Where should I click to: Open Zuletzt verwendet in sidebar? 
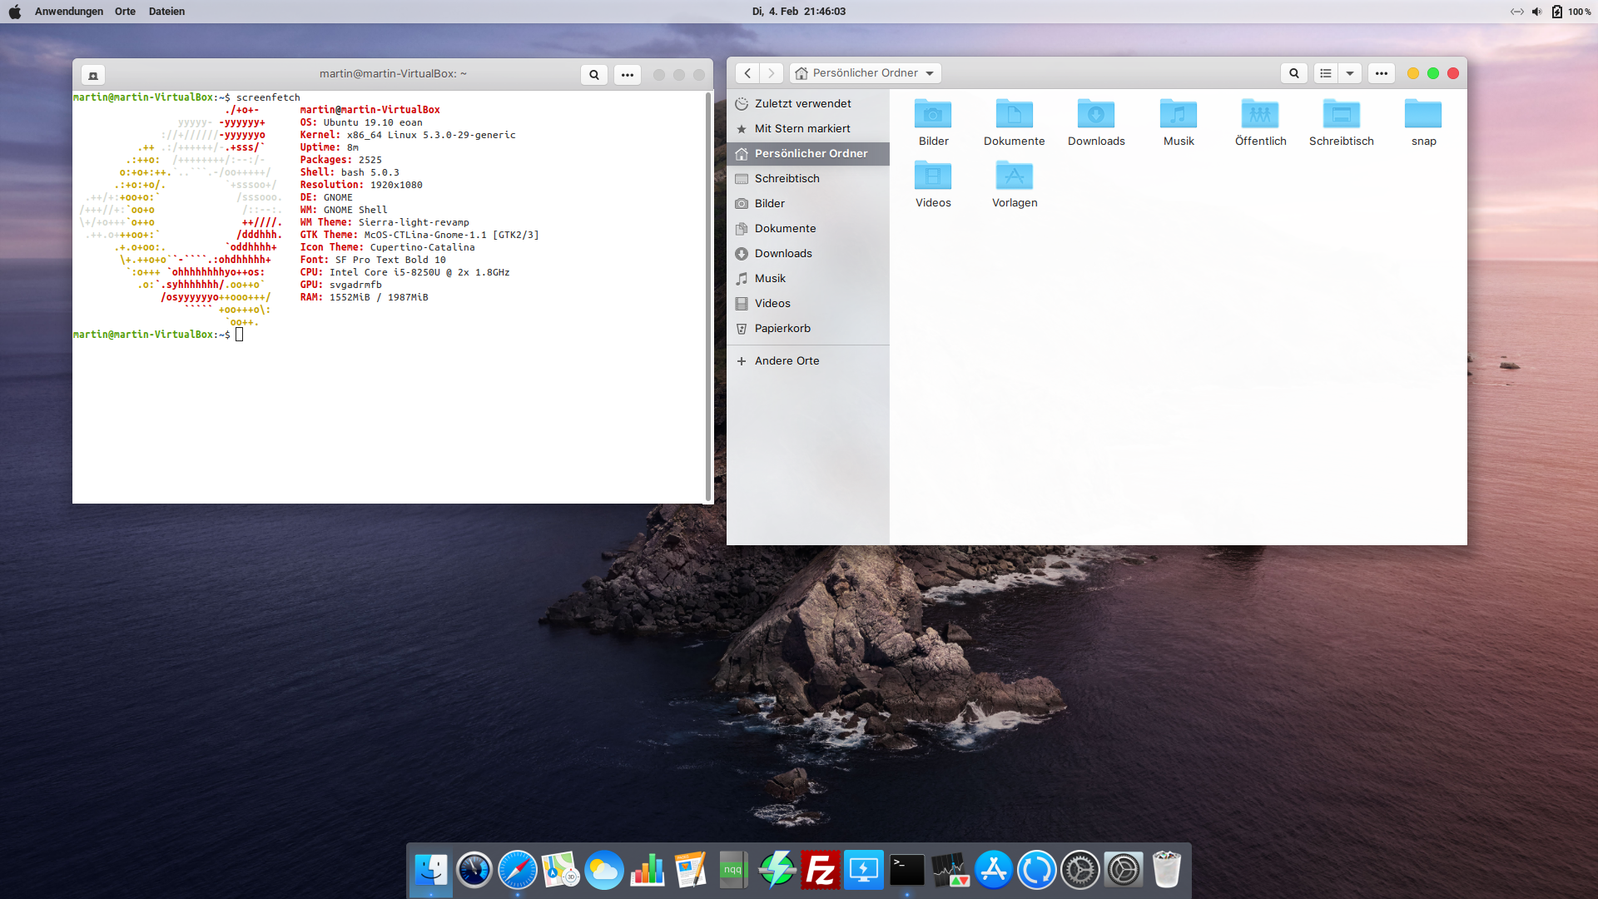pos(802,103)
